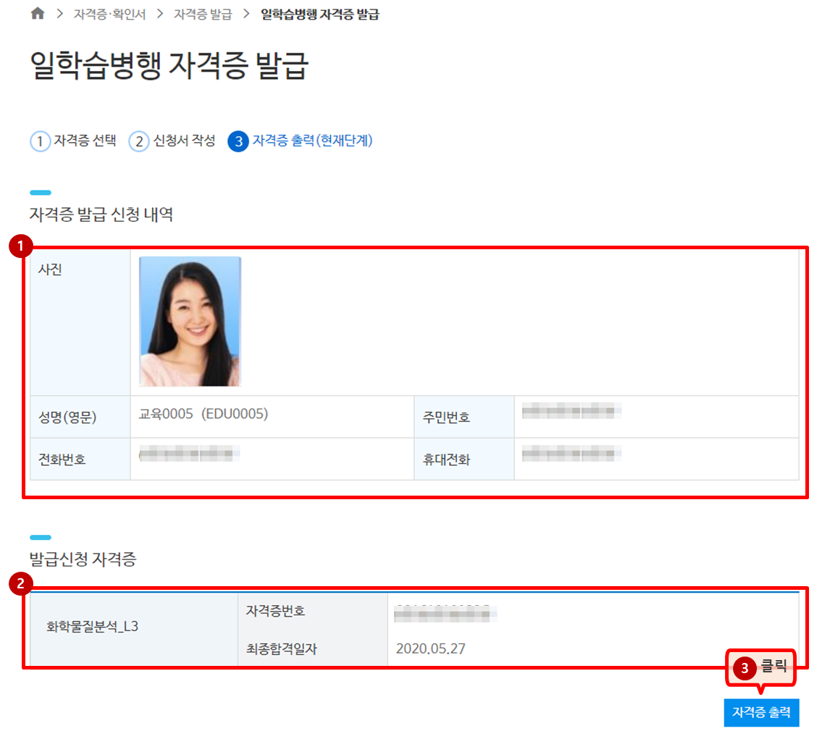Click the 휴대전화 label cell
This screenshot has width=830, height=755.
pos(464,459)
